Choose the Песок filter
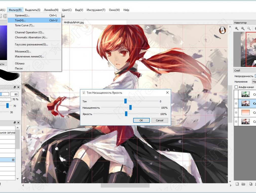256x193 pixels. tap(34, 68)
